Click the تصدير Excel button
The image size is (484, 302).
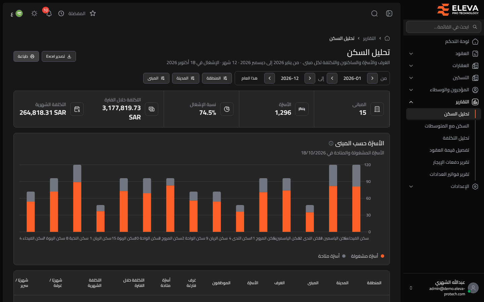click(x=59, y=56)
